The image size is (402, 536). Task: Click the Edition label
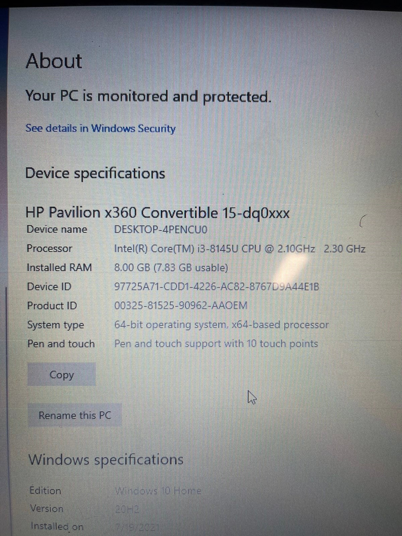[45, 490]
